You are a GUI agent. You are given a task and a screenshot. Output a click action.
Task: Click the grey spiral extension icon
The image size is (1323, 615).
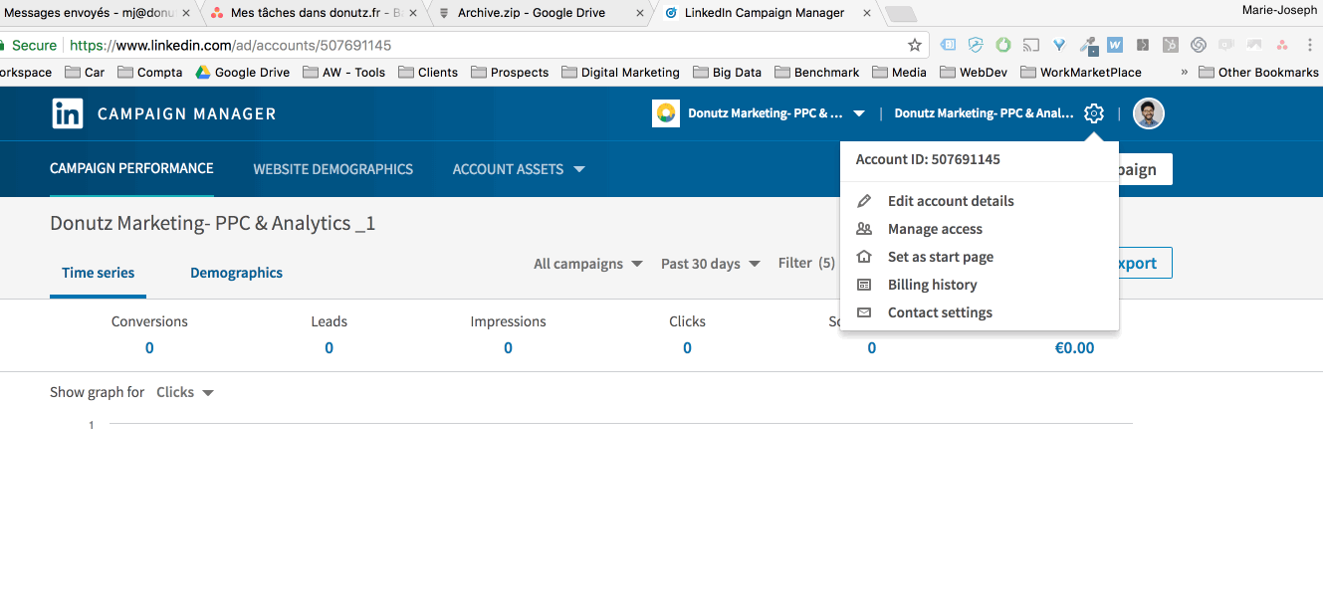(x=1199, y=45)
